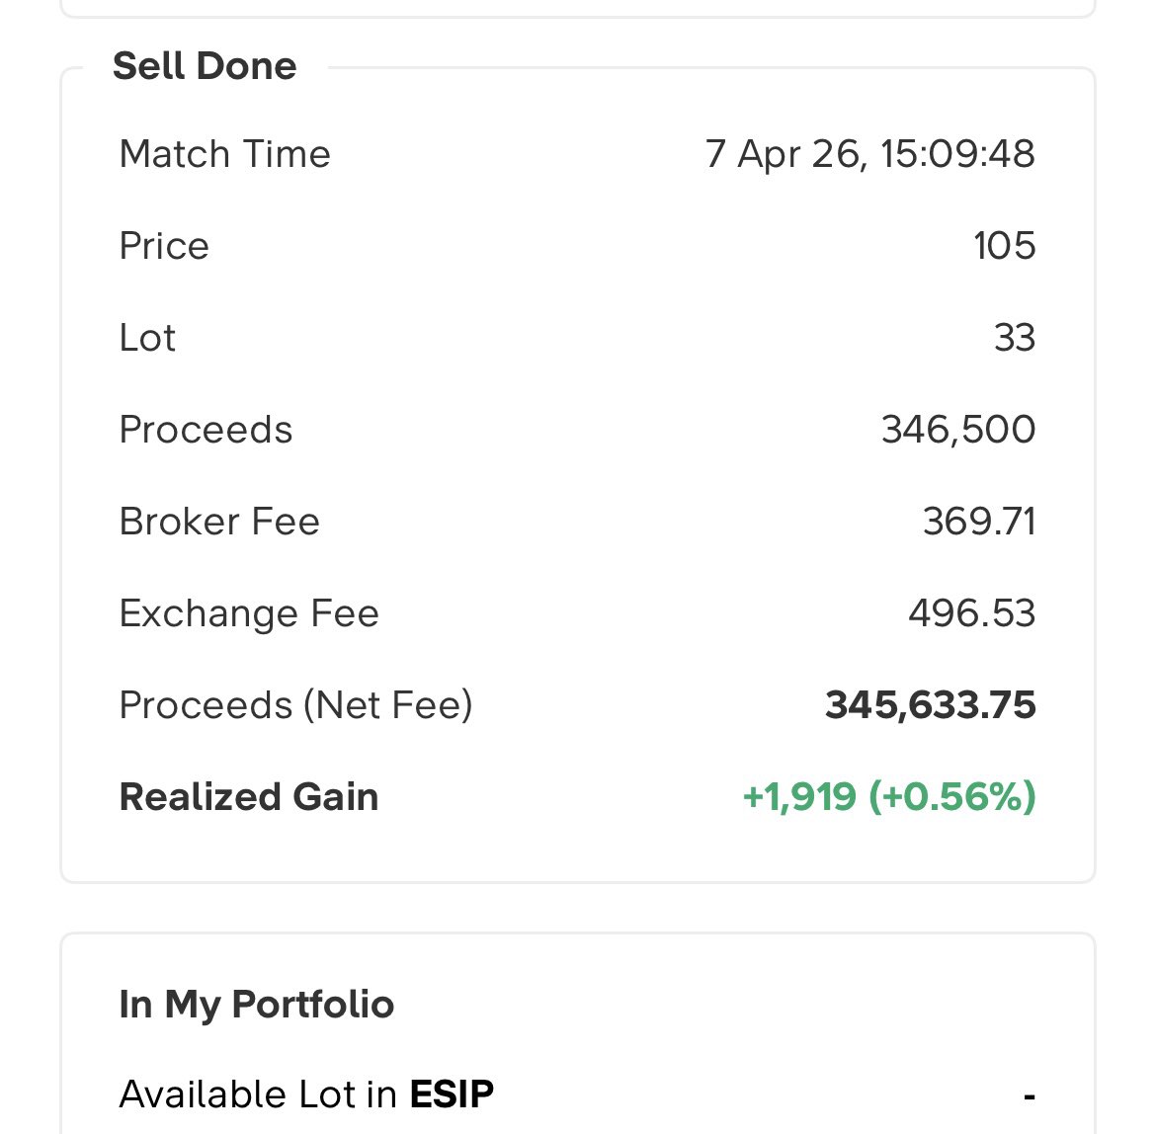Select the match time value 7 Apr 26, 15:09:48
The width and height of the screenshot is (1156, 1134).
click(869, 154)
